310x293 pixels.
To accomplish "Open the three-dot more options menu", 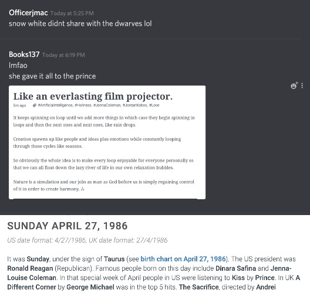I will [302, 86].
